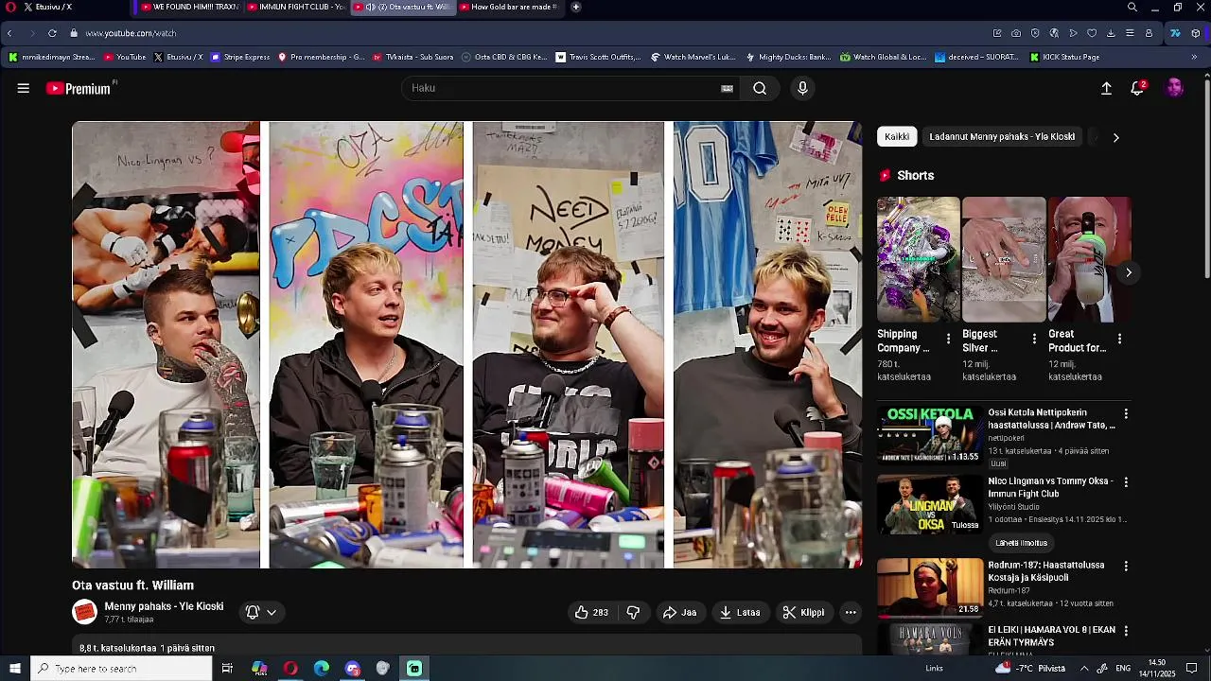Screen dimensions: 1211x681
Task: Open Shipping Company short thumbnail
Action: (918, 259)
